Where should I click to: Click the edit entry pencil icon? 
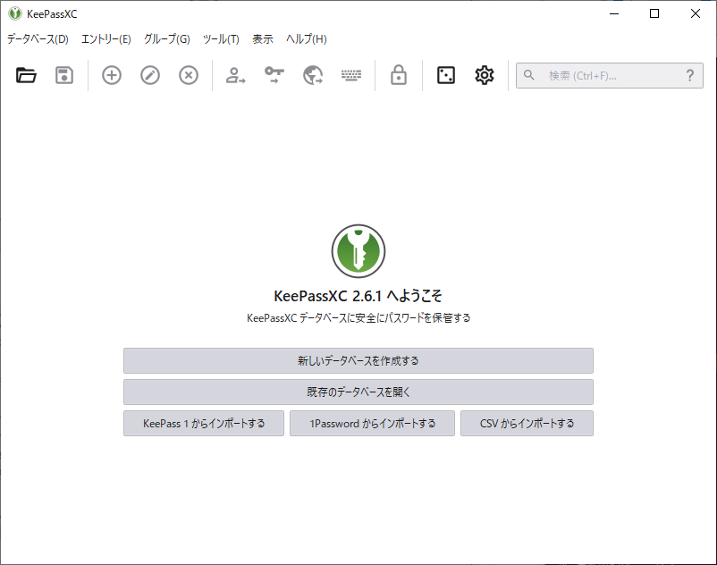(150, 75)
